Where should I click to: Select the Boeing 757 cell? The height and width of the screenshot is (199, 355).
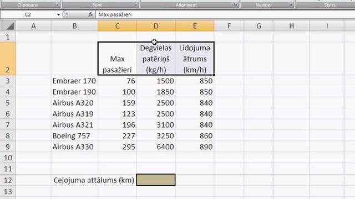click(x=75, y=136)
